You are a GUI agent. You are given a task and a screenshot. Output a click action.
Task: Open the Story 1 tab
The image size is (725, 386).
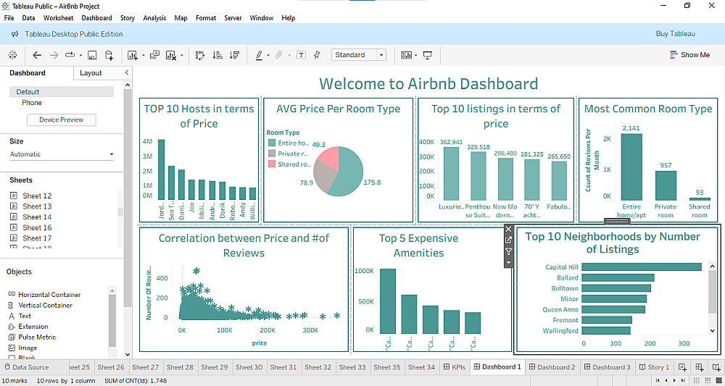coord(654,367)
